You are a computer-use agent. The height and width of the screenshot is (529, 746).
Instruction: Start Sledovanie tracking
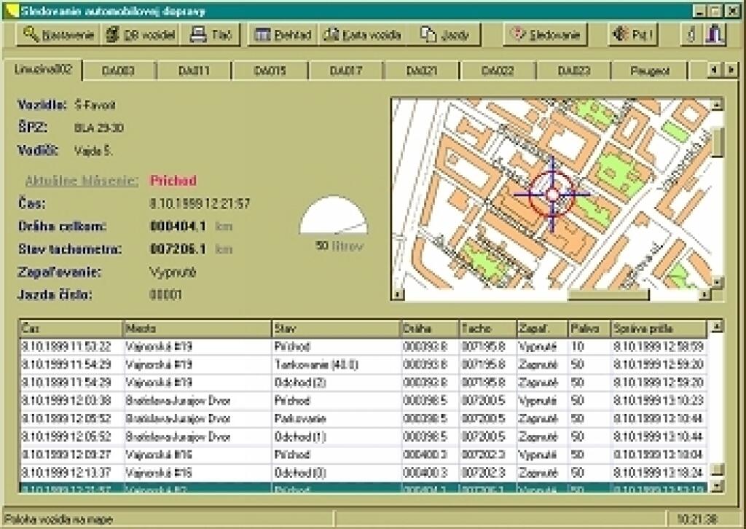(x=545, y=35)
